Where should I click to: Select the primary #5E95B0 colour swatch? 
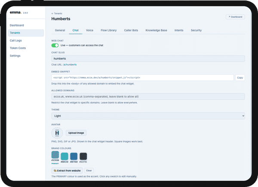point(55,155)
